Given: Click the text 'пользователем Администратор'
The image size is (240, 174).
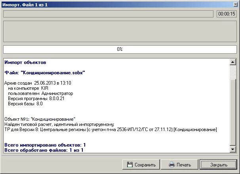Looking at the screenshot, I should (40, 93).
